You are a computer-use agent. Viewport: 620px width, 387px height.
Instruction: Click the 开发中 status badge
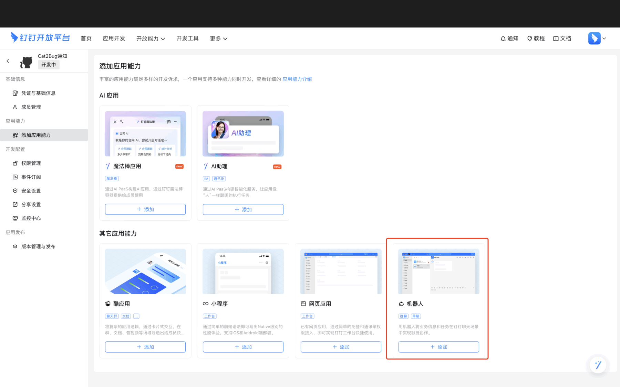pos(49,65)
